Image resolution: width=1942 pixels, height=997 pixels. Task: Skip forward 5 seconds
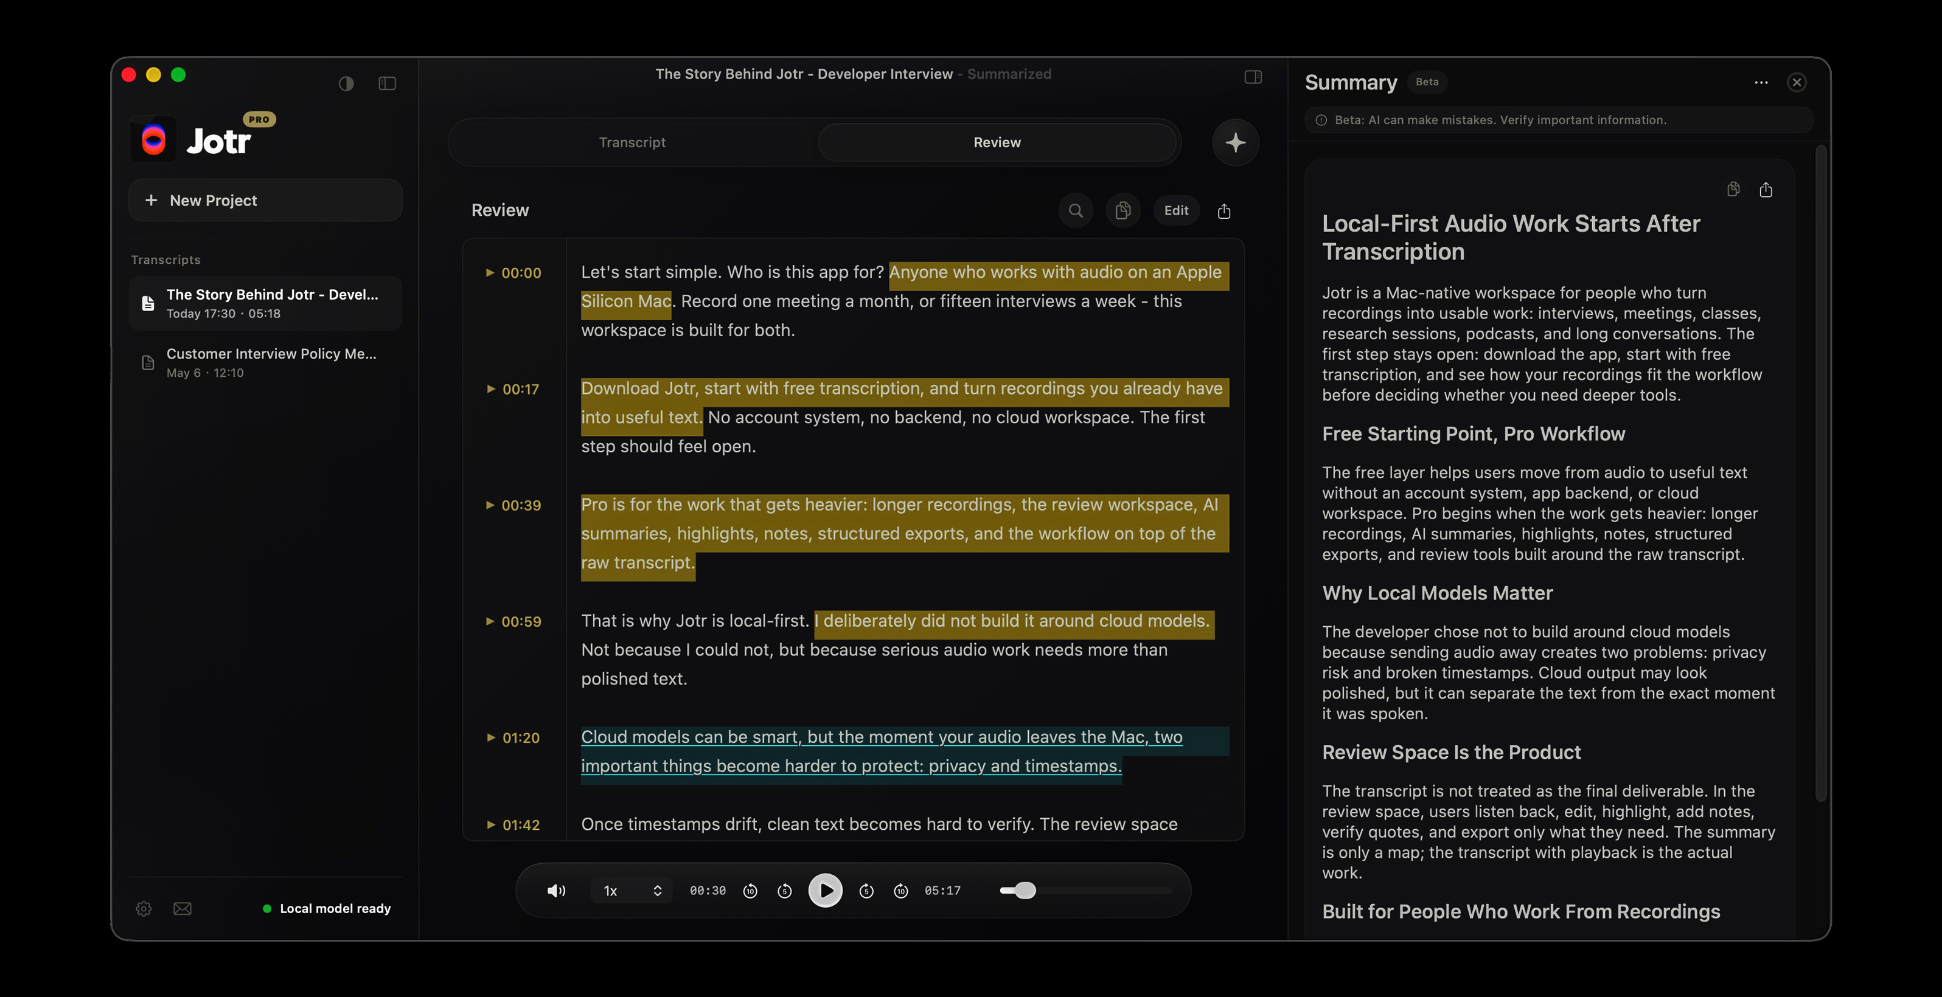(x=867, y=891)
